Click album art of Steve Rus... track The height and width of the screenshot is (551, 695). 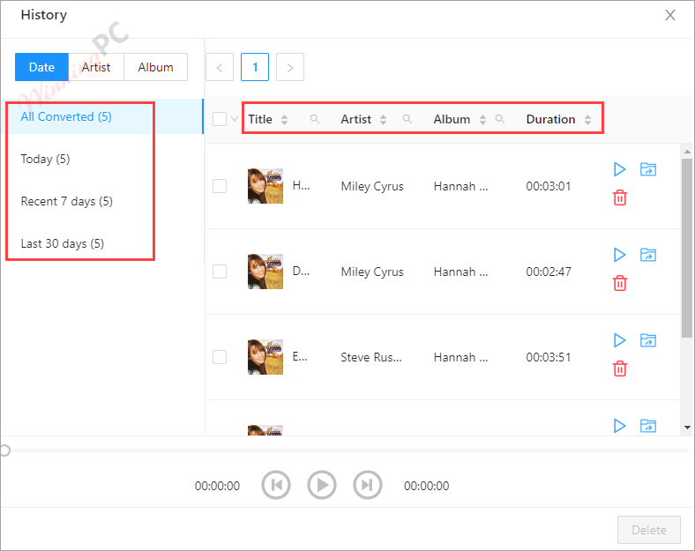265,357
